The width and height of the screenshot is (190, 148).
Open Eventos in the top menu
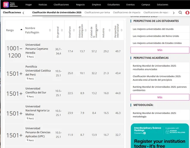(x=130, y=5)
